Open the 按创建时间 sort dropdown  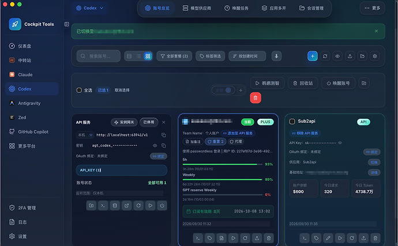[x=247, y=56]
